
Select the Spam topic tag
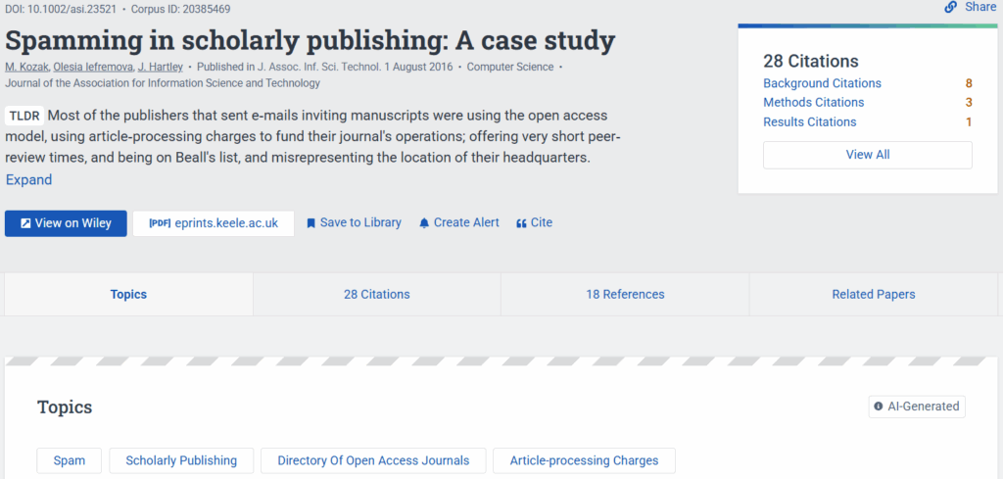69,460
